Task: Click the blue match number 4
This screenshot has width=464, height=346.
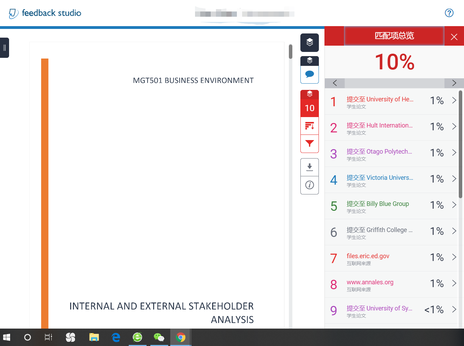Action: (334, 180)
